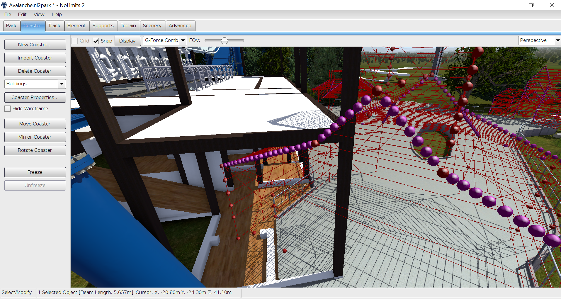Open the View menu
561x299 pixels.
click(39, 14)
